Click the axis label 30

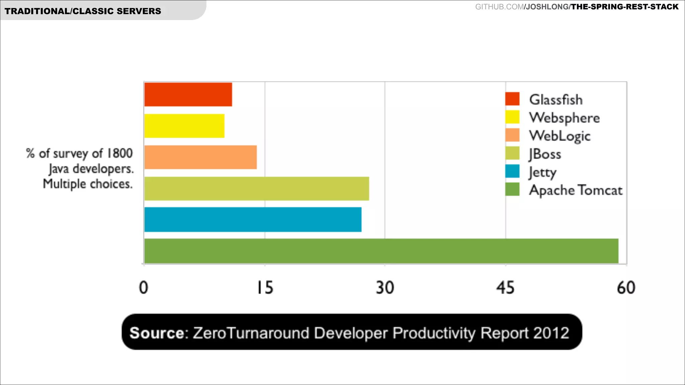(x=385, y=288)
